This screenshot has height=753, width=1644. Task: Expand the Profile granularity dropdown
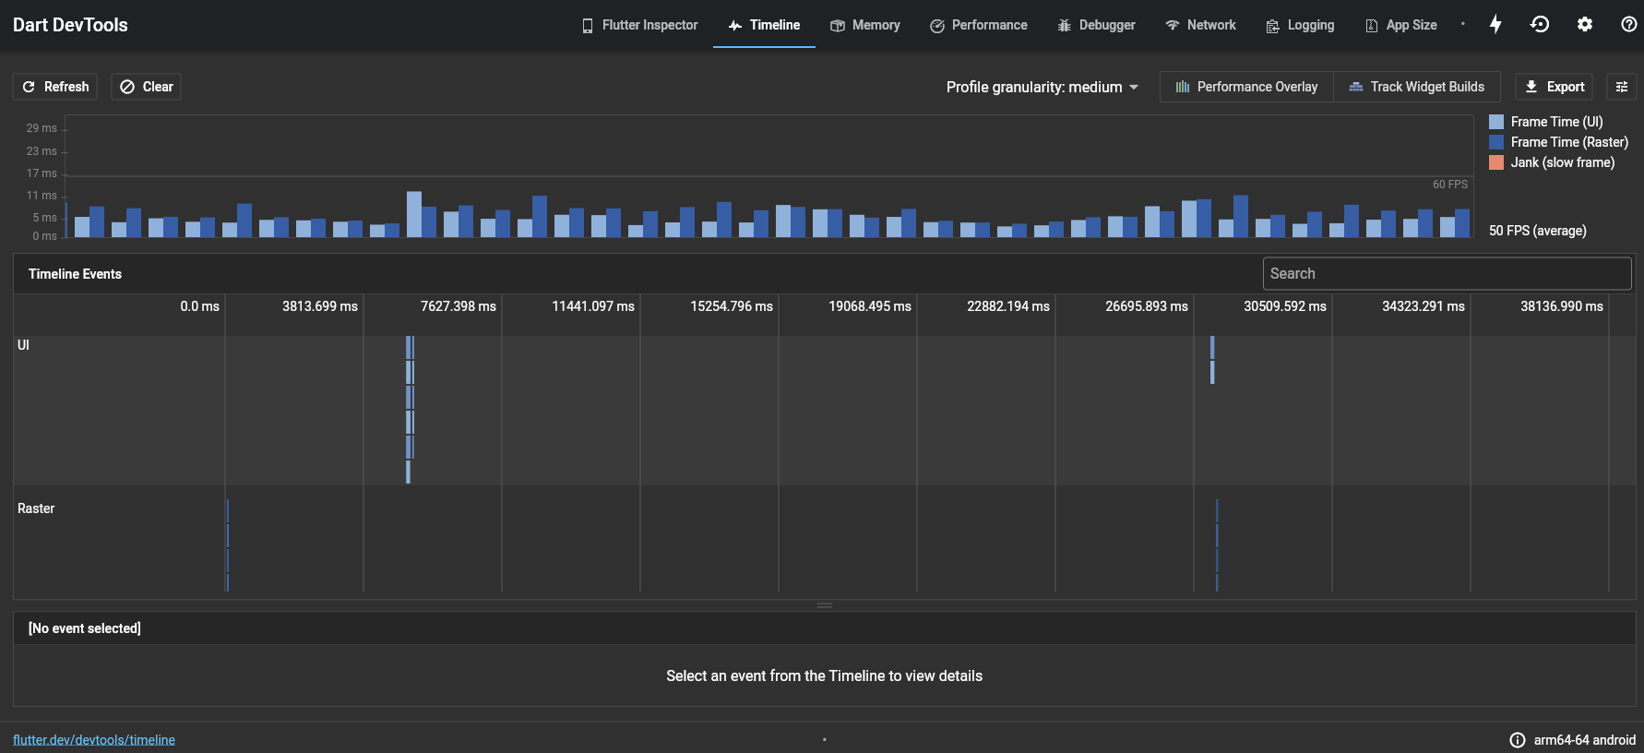pos(1042,87)
